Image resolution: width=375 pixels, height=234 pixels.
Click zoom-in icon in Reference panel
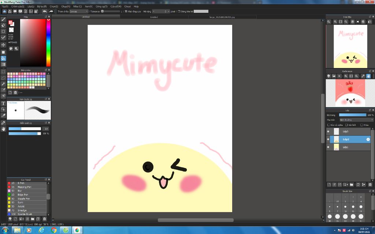point(346,76)
